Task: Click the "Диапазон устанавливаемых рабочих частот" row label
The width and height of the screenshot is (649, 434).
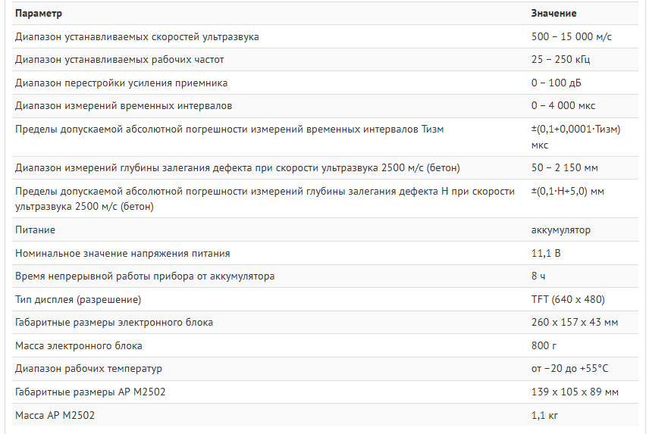Action: (120, 59)
